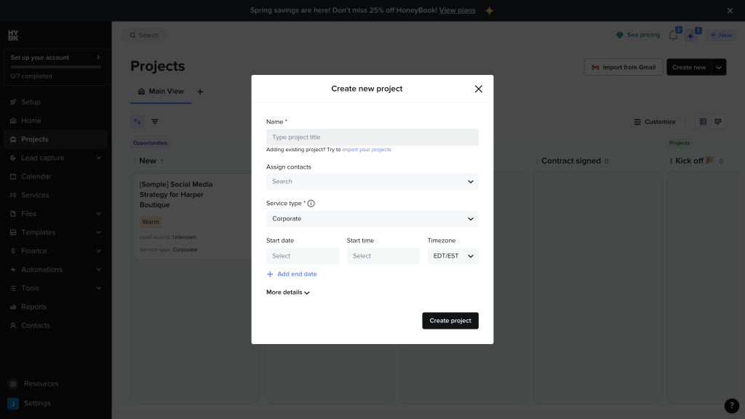Select the Start date field
This screenshot has width=745, height=419.
coord(303,256)
